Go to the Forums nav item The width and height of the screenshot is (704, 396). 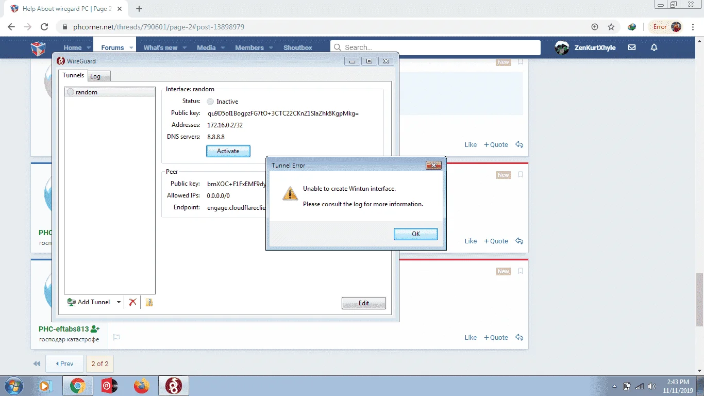coord(112,47)
